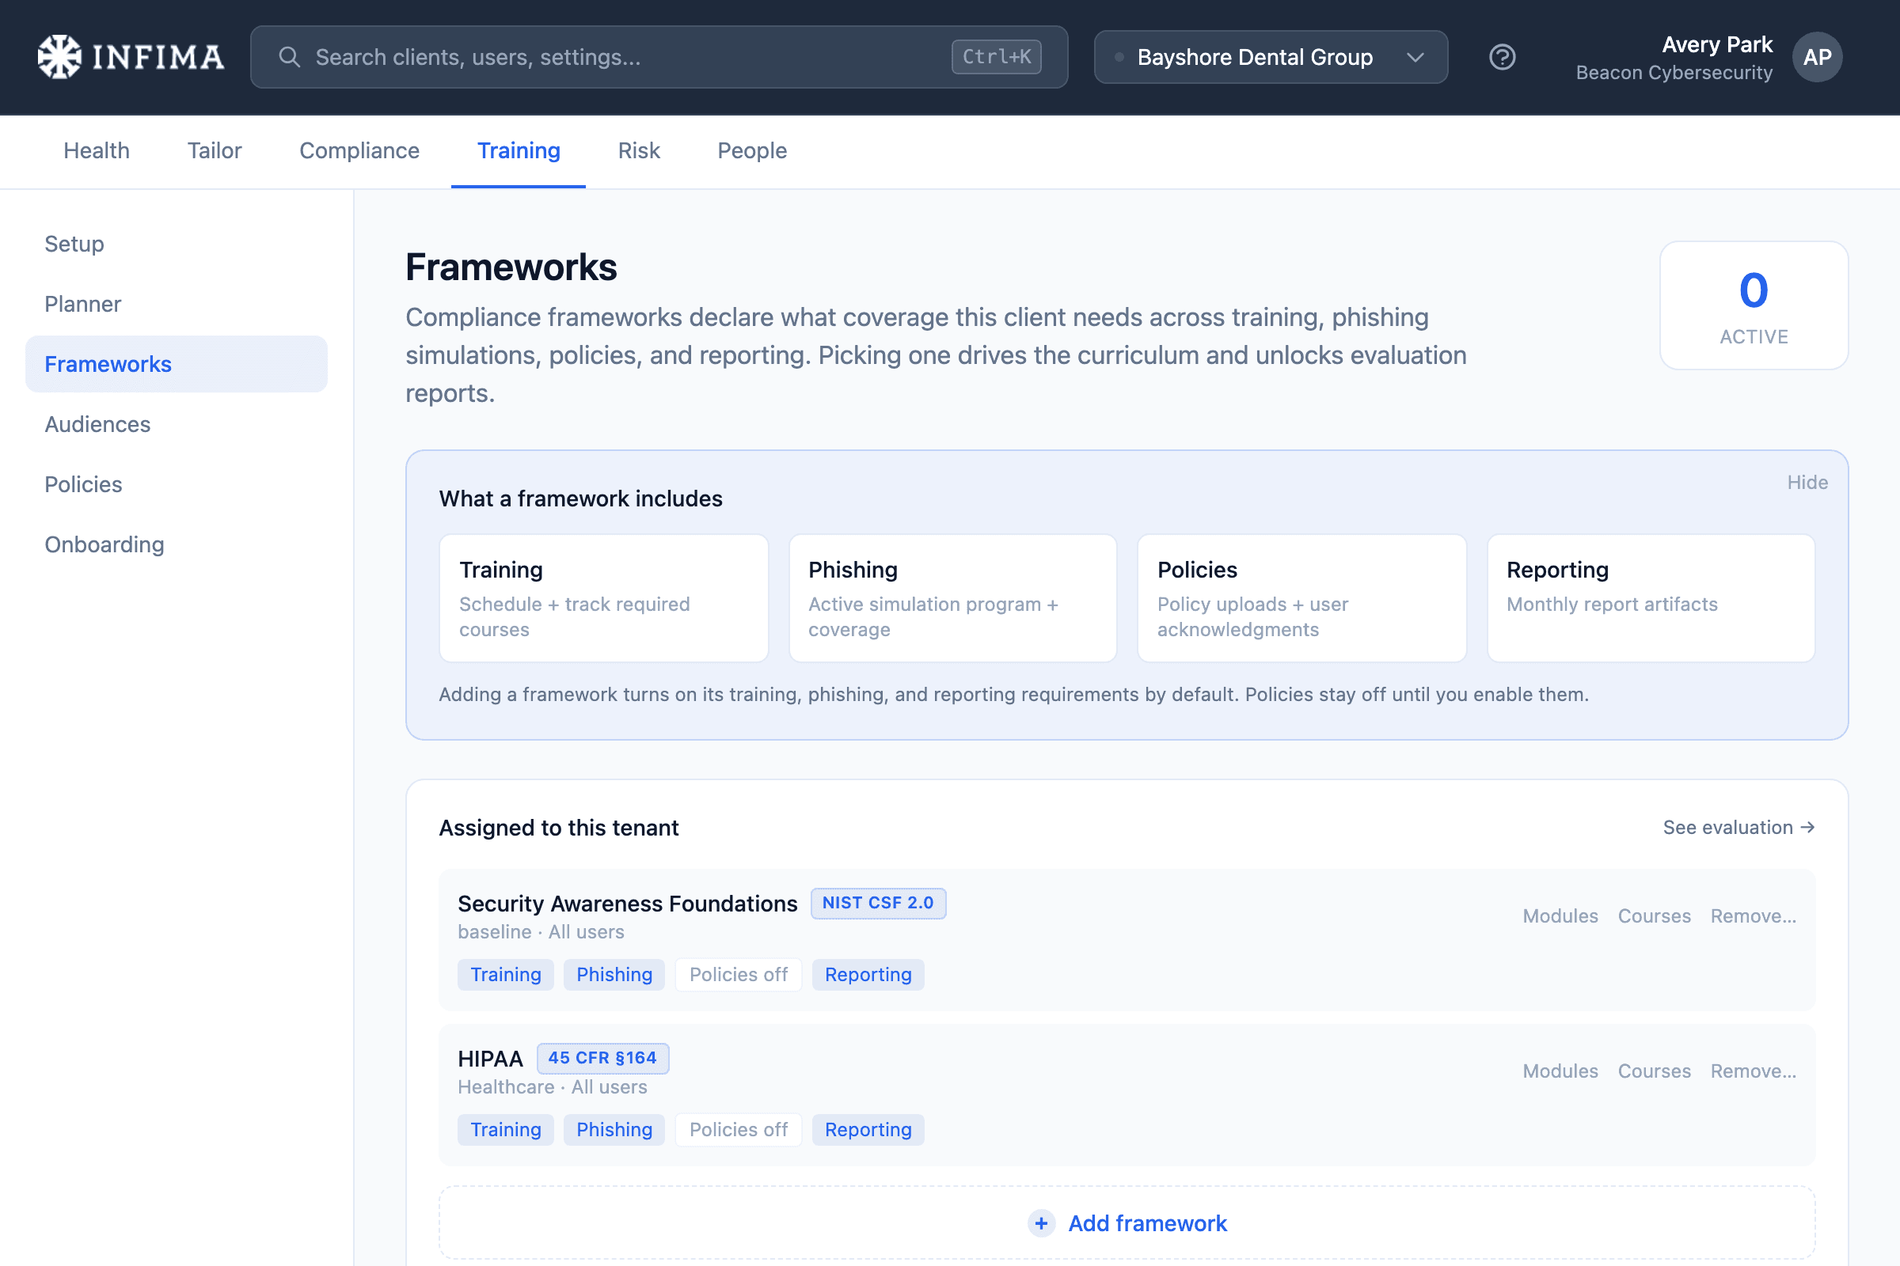Click the Policies info card
The image size is (1900, 1266).
1301,598
